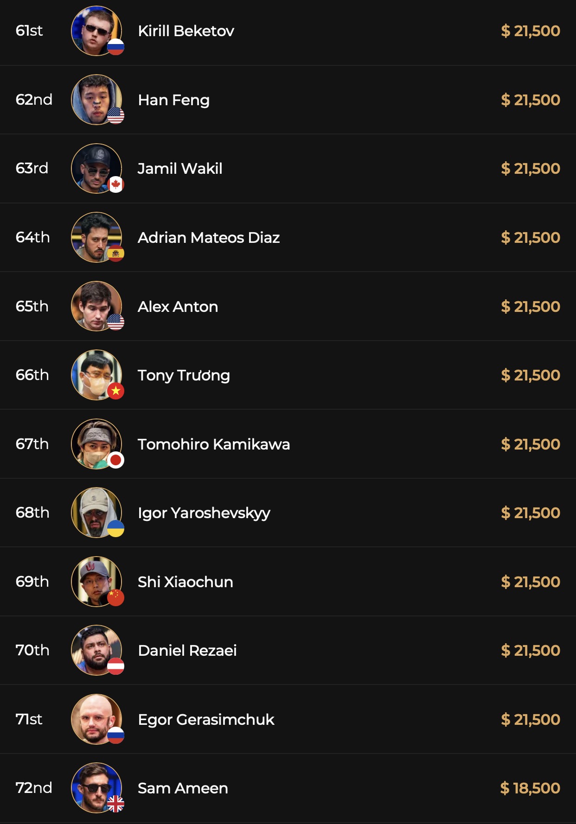Click the UK flag on Sam Ameen's avatar
The width and height of the screenshot is (576, 824).
pos(115,804)
